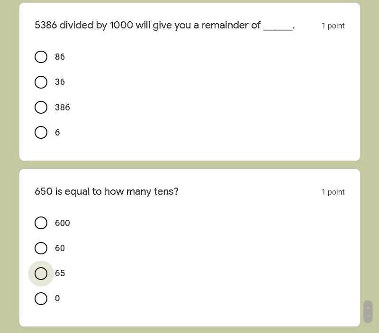Click the '60' answer label text
Image resolution: width=379 pixels, height=333 pixels.
[60, 248]
